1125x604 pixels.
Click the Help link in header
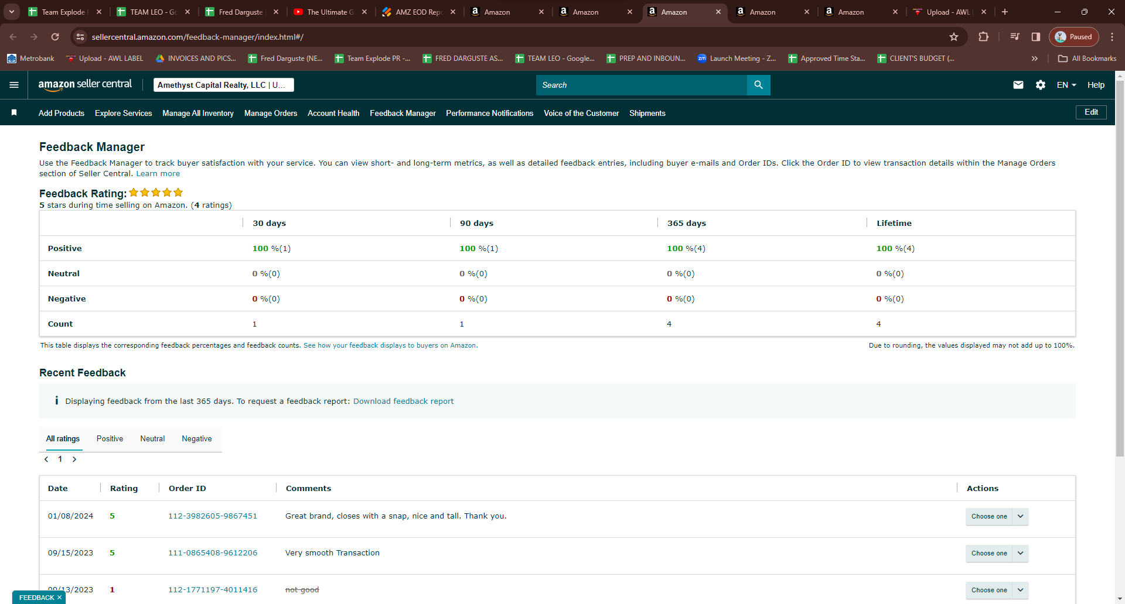1096,85
